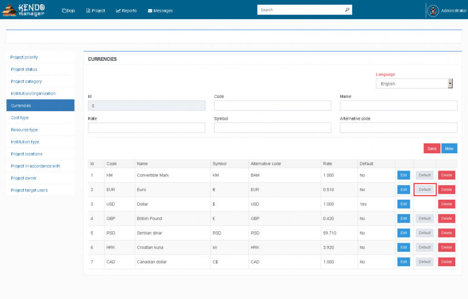Screen dimensions: 468x299
Task: Click into the Rate input field
Action: click(147, 127)
